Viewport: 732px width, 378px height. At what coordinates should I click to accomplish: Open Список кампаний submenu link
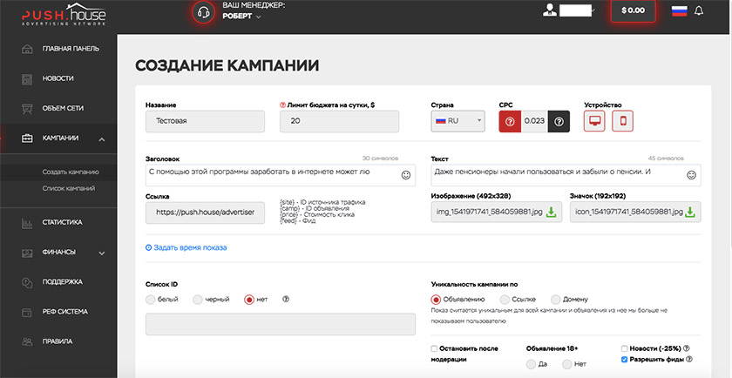[x=69, y=188]
